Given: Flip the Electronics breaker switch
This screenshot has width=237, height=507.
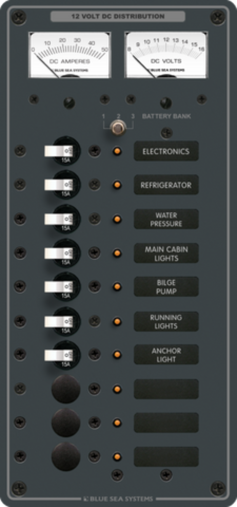Looking at the screenshot, I should point(59,151).
